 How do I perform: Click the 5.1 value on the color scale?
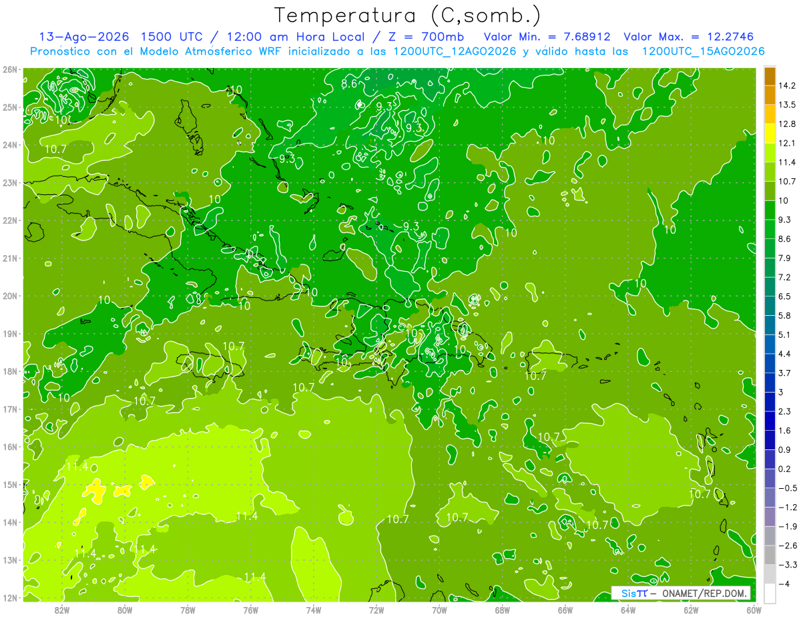[785, 335]
